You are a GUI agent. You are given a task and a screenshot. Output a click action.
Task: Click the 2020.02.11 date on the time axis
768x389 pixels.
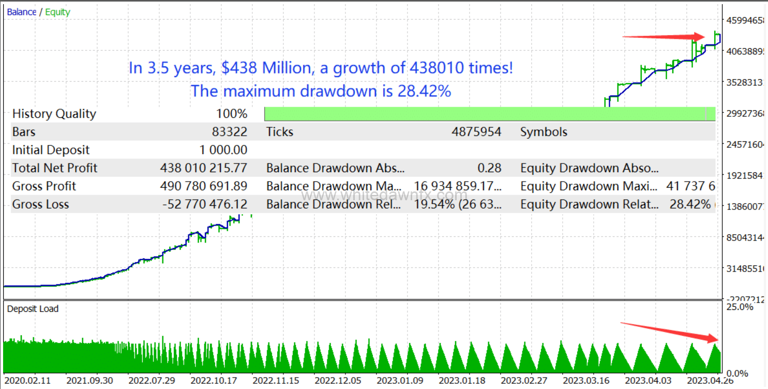point(27,381)
